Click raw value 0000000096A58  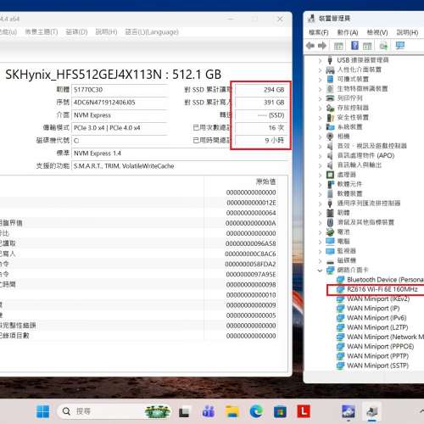pos(251,243)
